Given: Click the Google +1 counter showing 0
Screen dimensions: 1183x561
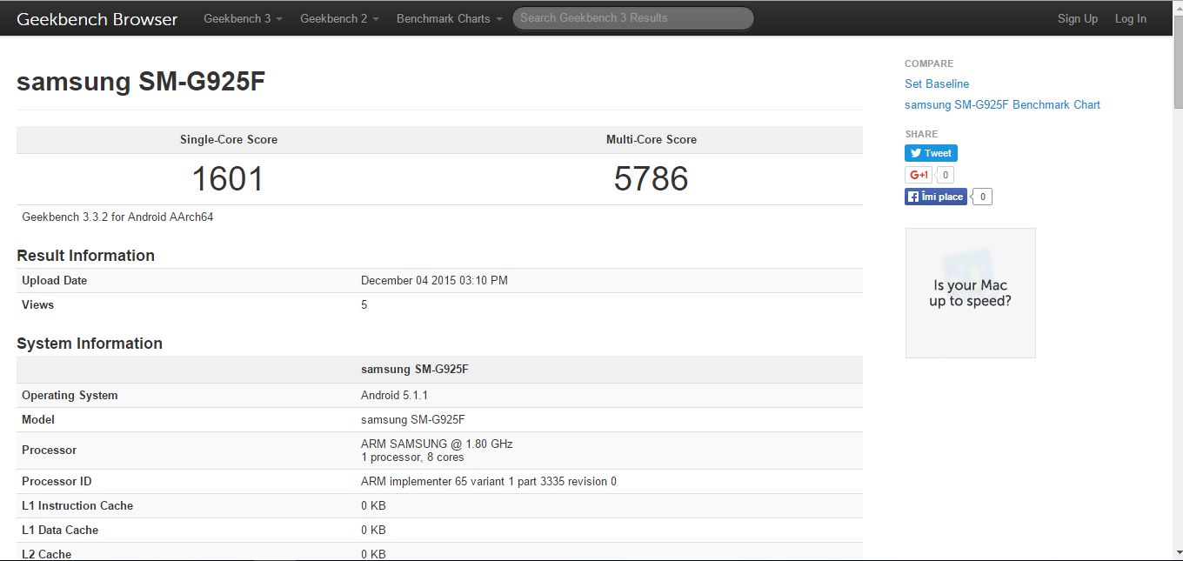Looking at the screenshot, I should 946,175.
